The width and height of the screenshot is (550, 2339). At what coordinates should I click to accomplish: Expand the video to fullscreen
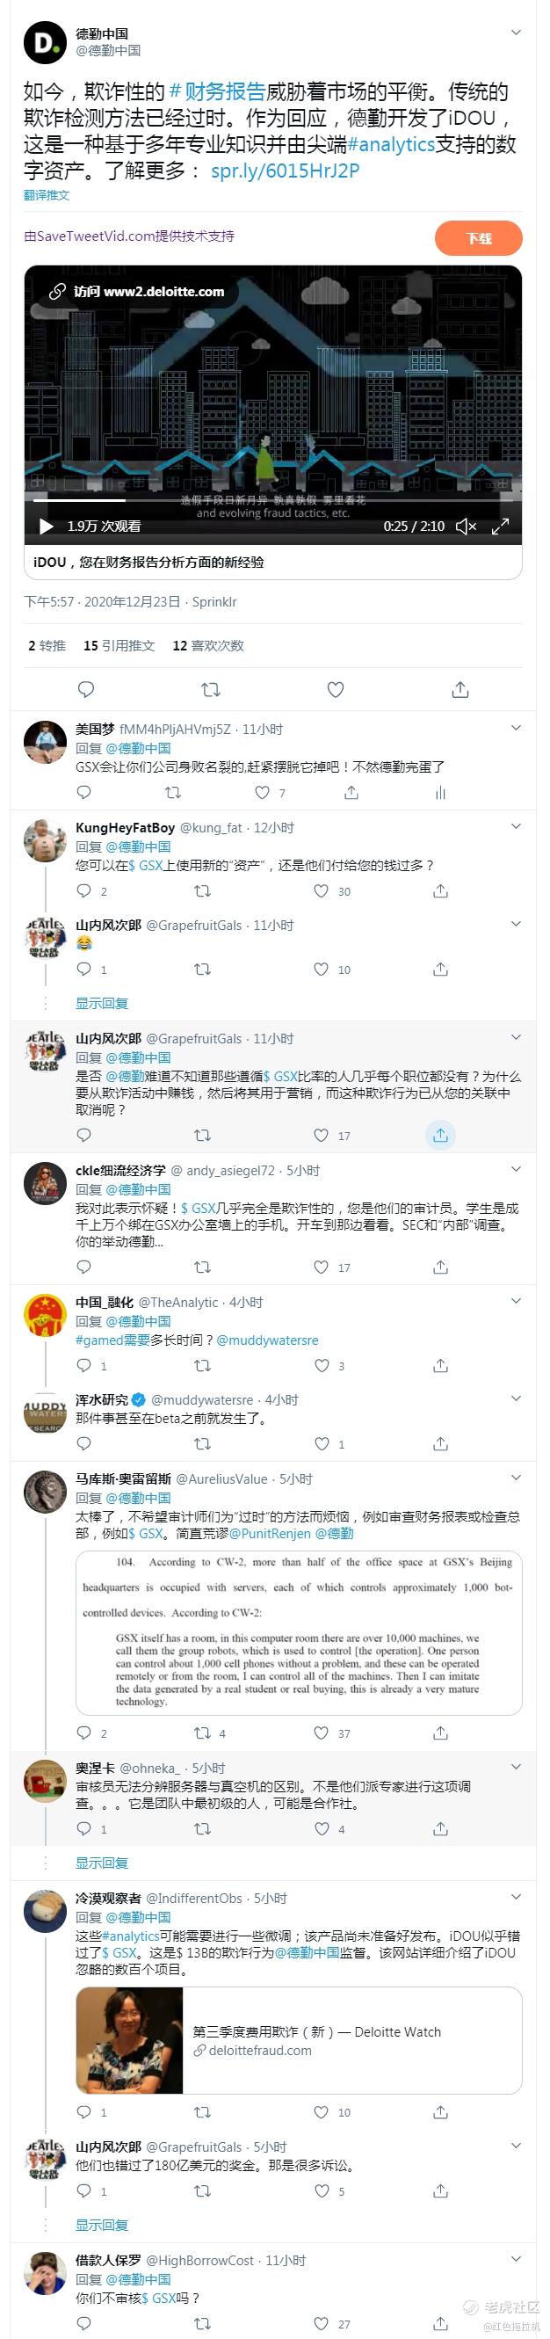pos(500,526)
